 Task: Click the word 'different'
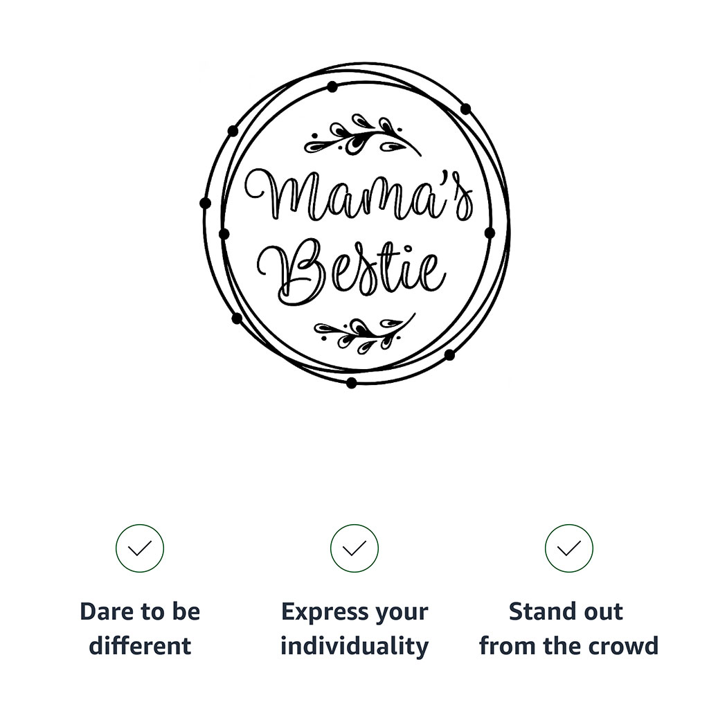click(x=140, y=646)
